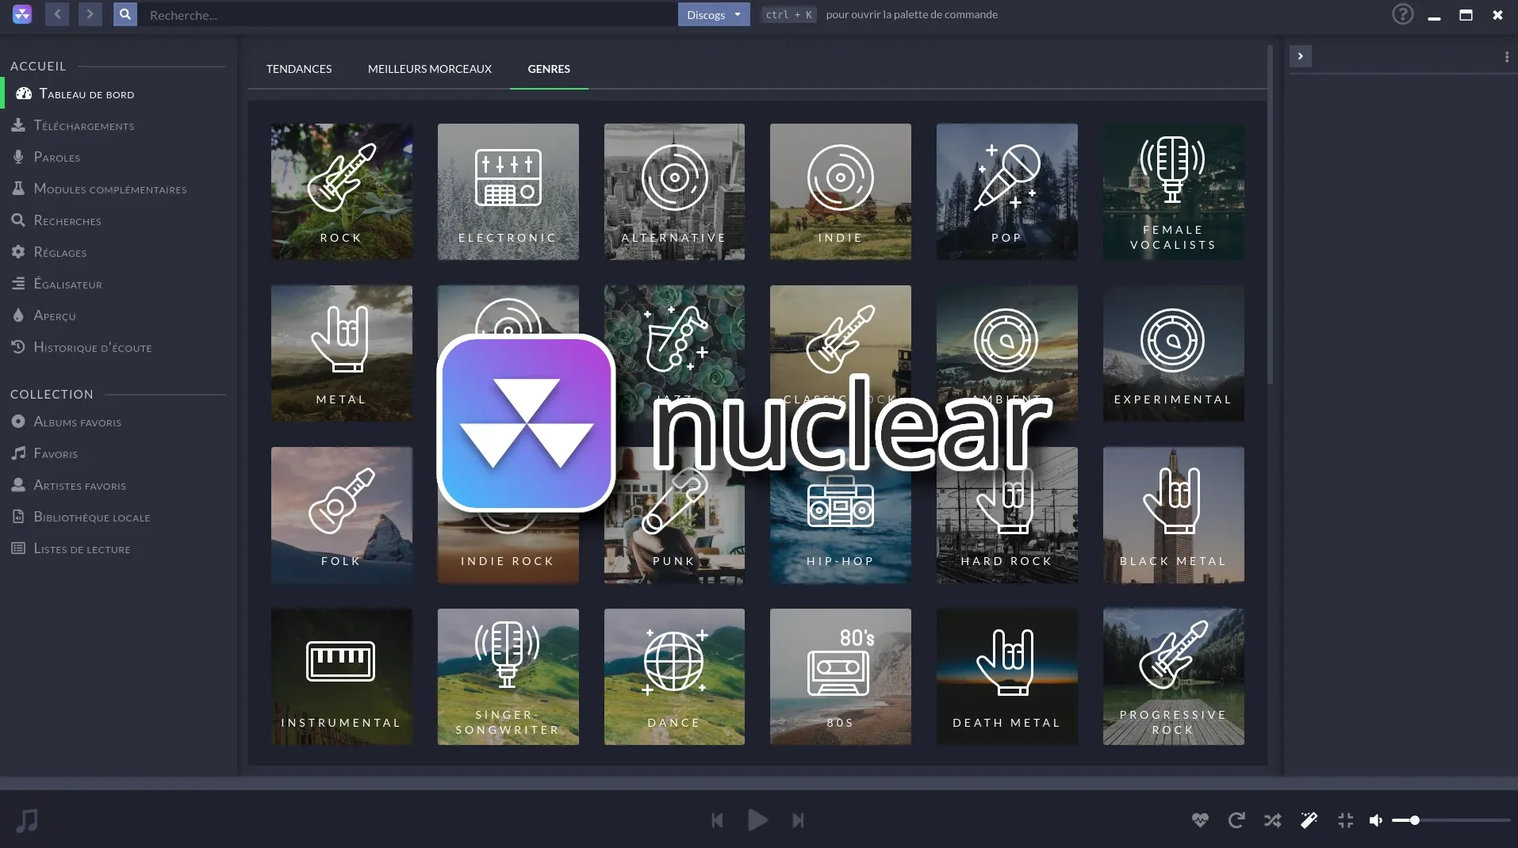This screenshot has height=848, width=1518.
Task: Mute audio with the speaker icon
Action: point(1376,821)
